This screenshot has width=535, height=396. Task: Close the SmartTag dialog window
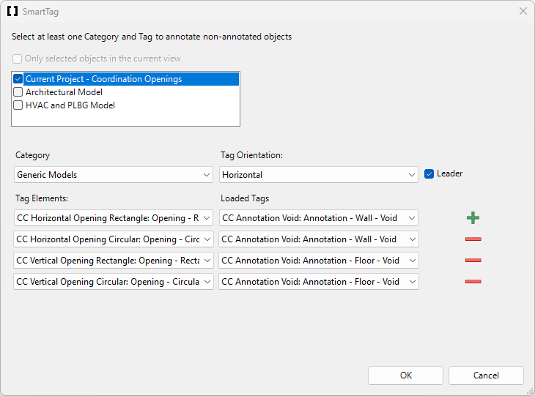tap(523, 11)
